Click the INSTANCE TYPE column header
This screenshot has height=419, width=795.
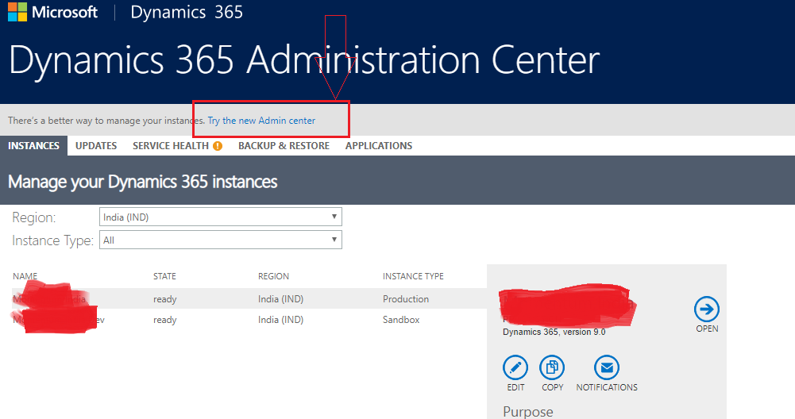[413, 276]
